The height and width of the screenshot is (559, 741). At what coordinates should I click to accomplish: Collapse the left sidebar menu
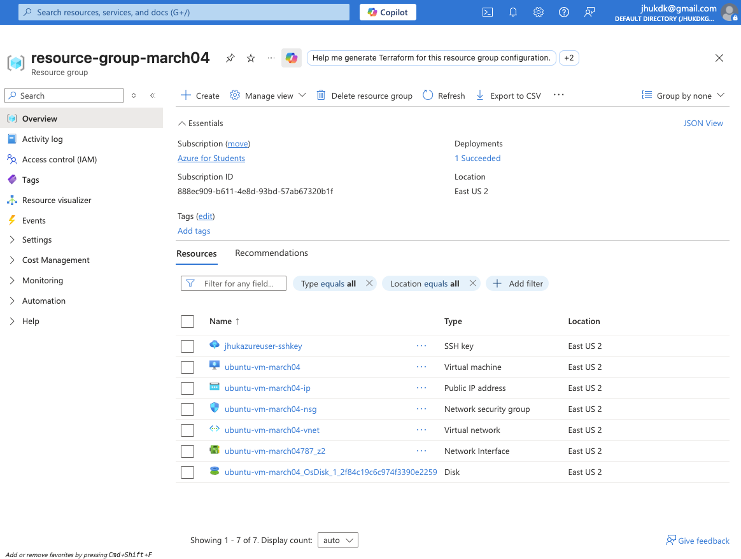(x=153, y=96)
